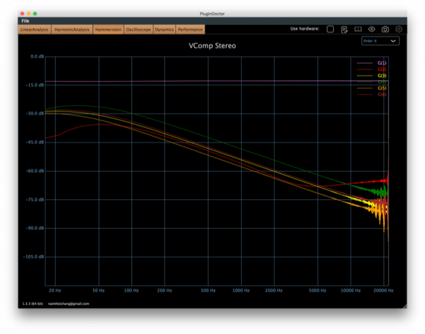Open the notes editor icon
This screenshot has width=425, height=334.
(x=344, y=29)
